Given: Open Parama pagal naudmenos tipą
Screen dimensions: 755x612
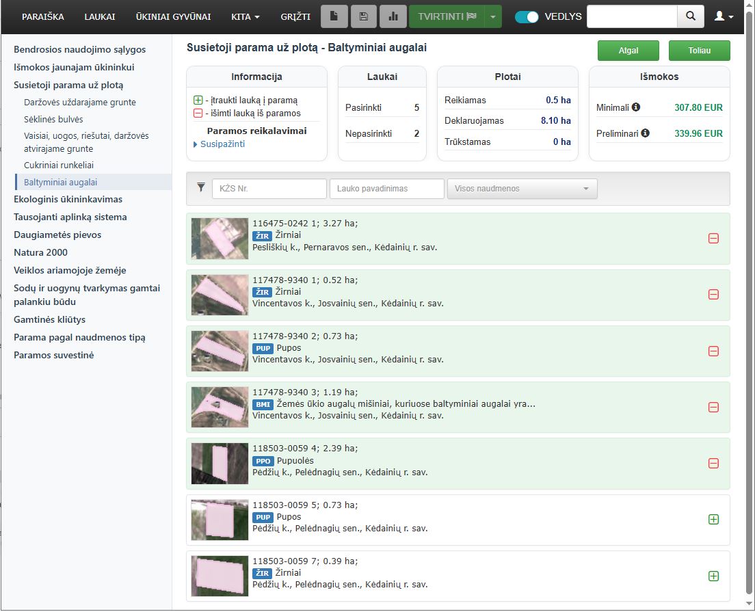Looking at the screenshot, I should tap(79, 338).
